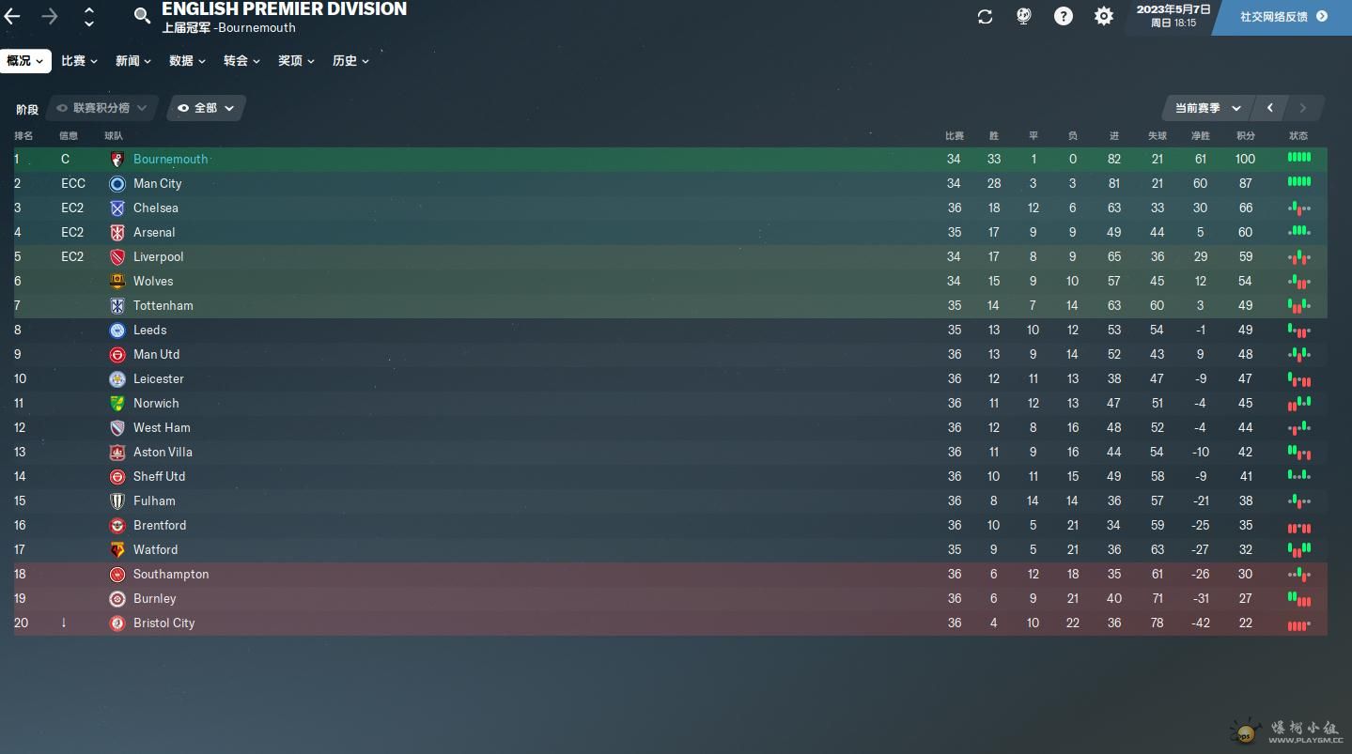This screenshot has width=1352, height=754.
Task: Open the 历史 menu
Action: click(x=350, y=61)
